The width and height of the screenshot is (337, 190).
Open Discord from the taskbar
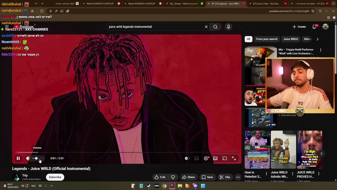195,186
